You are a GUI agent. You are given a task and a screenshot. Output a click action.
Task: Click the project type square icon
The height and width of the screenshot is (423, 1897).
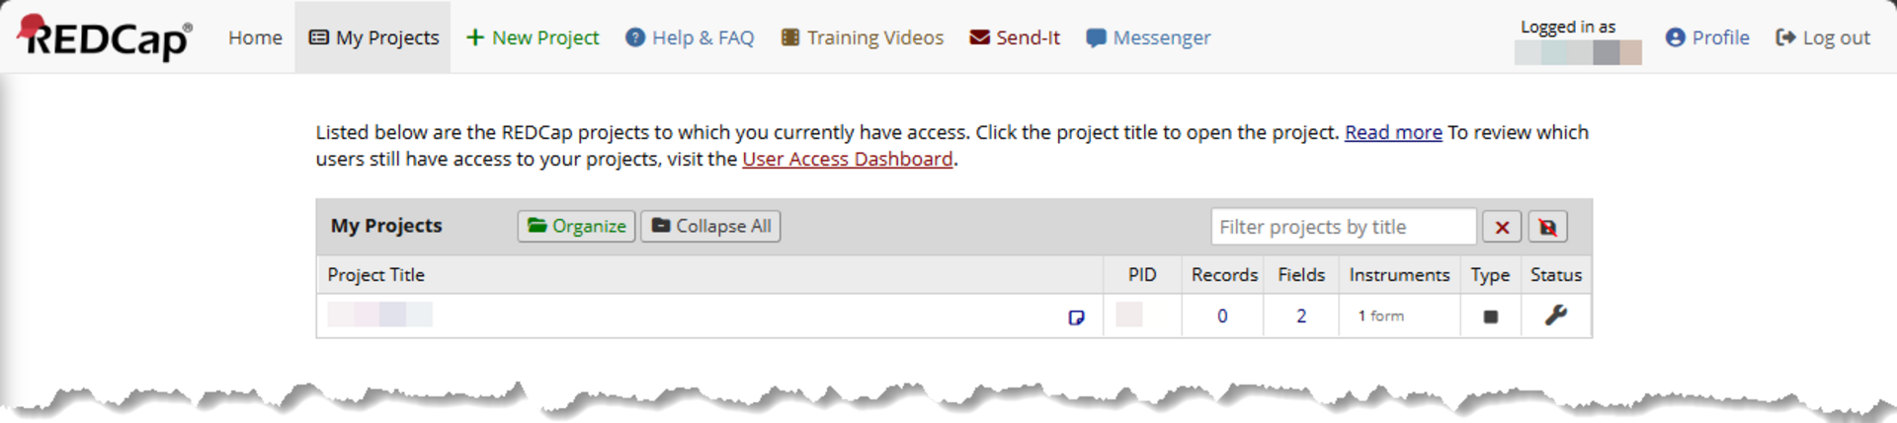point(1491,317)
